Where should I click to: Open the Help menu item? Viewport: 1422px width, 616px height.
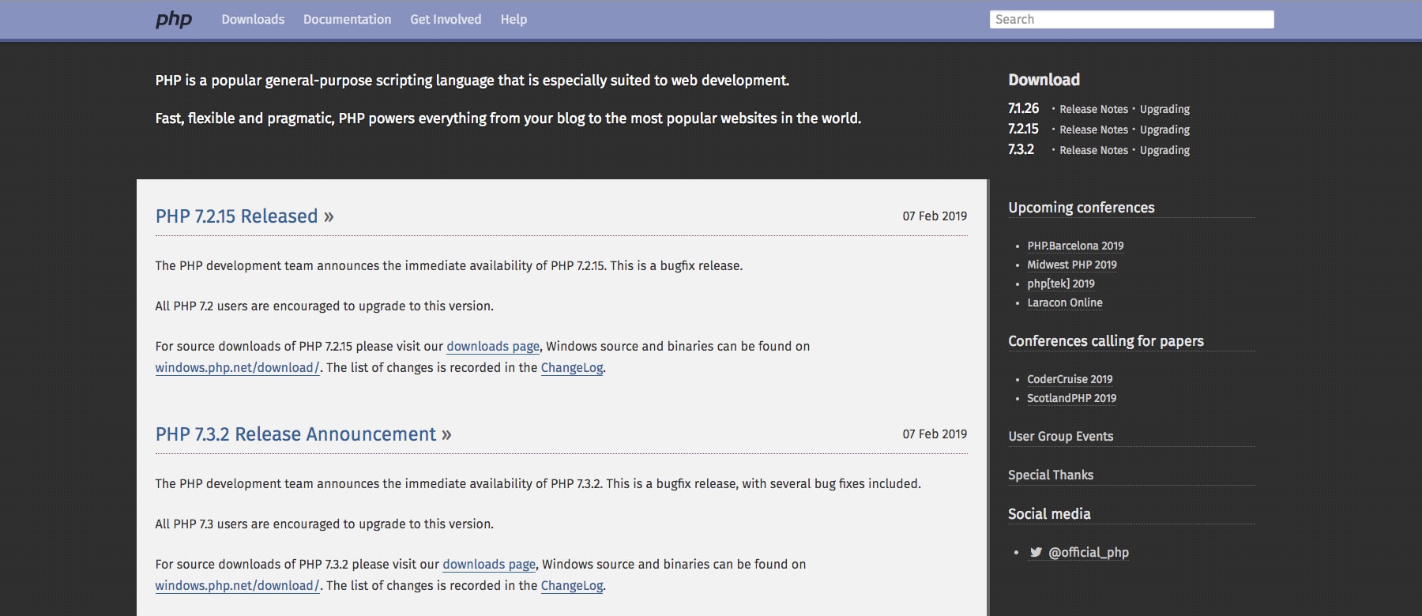point(513,19)
